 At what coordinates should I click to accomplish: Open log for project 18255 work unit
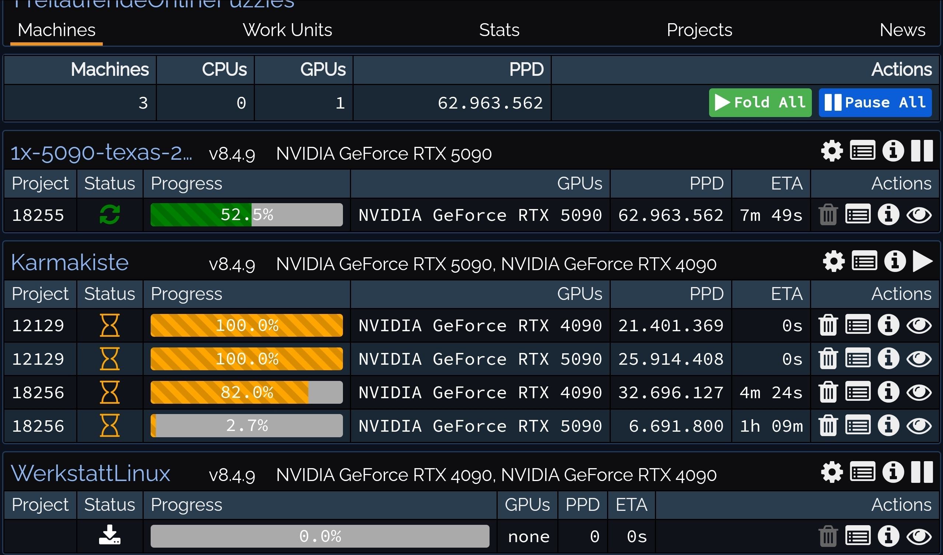click(x=858, y=215)
